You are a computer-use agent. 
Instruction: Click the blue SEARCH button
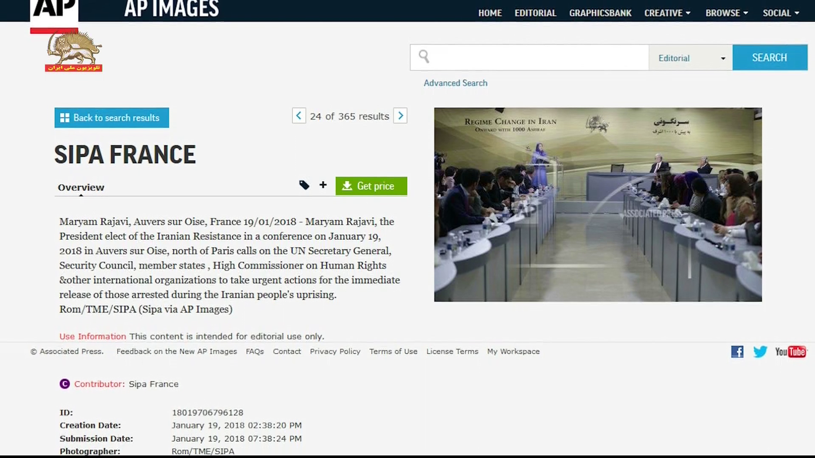(x=770, y=57)
